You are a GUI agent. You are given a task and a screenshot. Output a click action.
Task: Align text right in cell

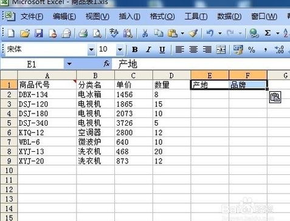(x=207, y=49)
